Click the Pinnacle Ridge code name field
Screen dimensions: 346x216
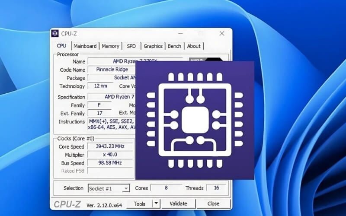click(x=112, y=70)
